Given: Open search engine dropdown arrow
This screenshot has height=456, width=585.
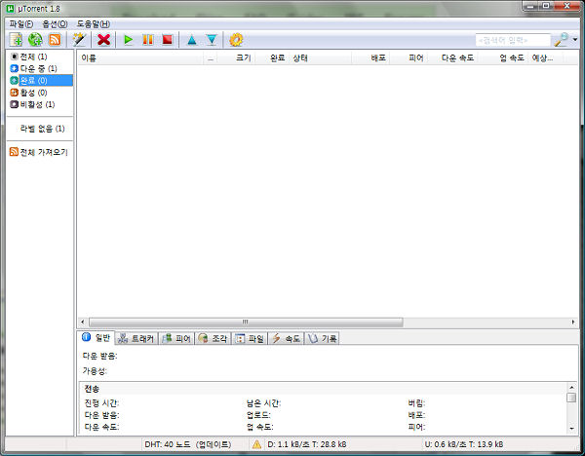Looking at the screenshot, I should coord(575,40).
